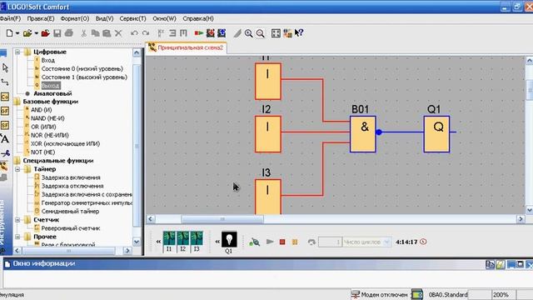The height and width of the screenshot is (300, 533).
Task: Click the PC to LOGO download icon
Action: pyautogui.click(x=211, y=33)
